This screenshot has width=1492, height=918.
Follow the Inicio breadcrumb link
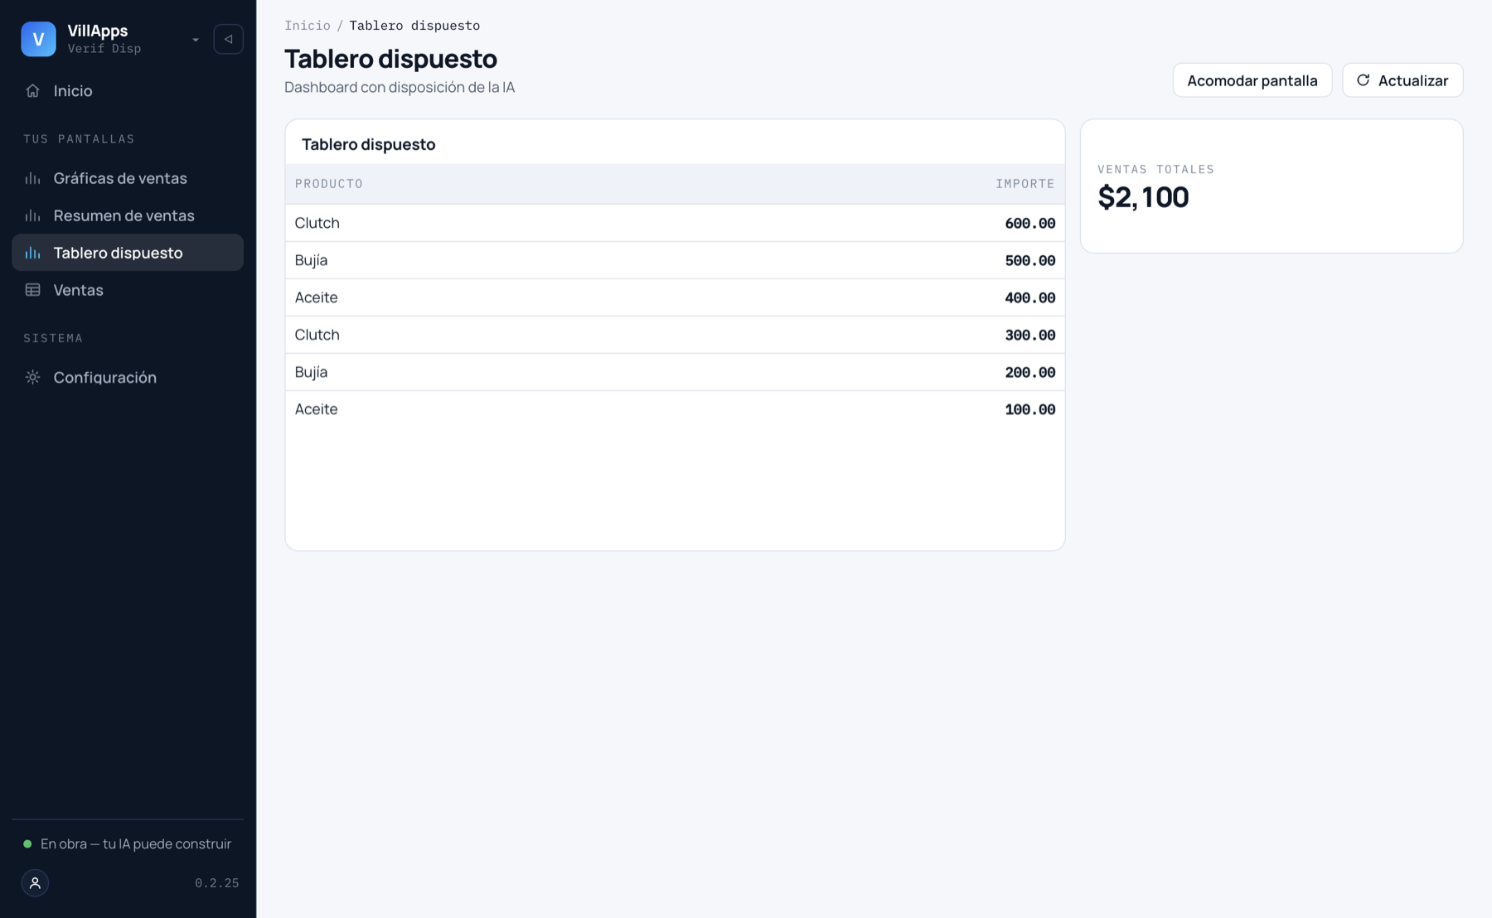[x=308, y=26]
